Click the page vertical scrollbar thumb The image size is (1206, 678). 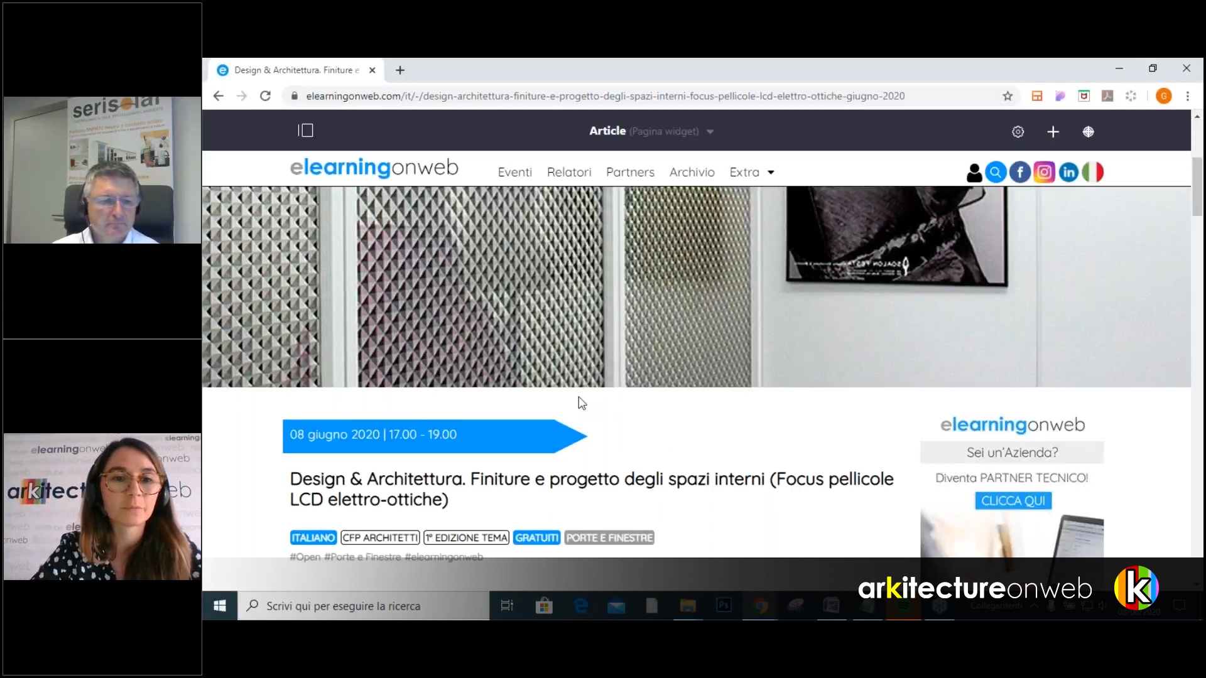point(1197,186)
